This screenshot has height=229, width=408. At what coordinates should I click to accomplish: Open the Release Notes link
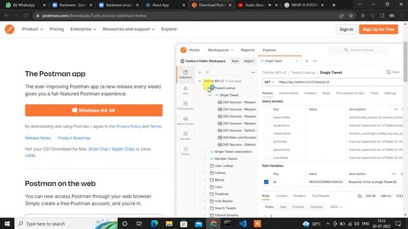coord(38,138)
